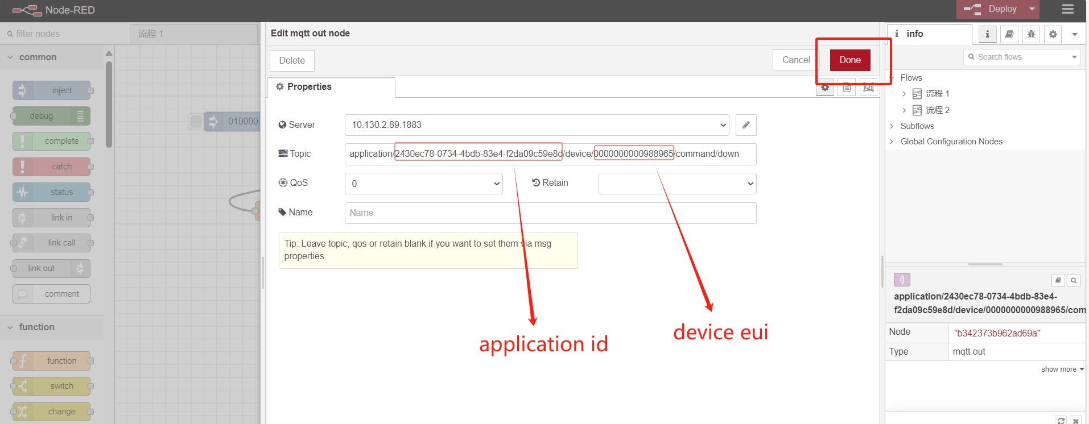
Task: Click into the Topic input field
Action: pyautogui.click(x=550, y=154)
